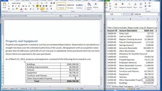
Task: Click Format Painter in Word clipboard group
Action: pyautogui.click(x=9, y=9)
